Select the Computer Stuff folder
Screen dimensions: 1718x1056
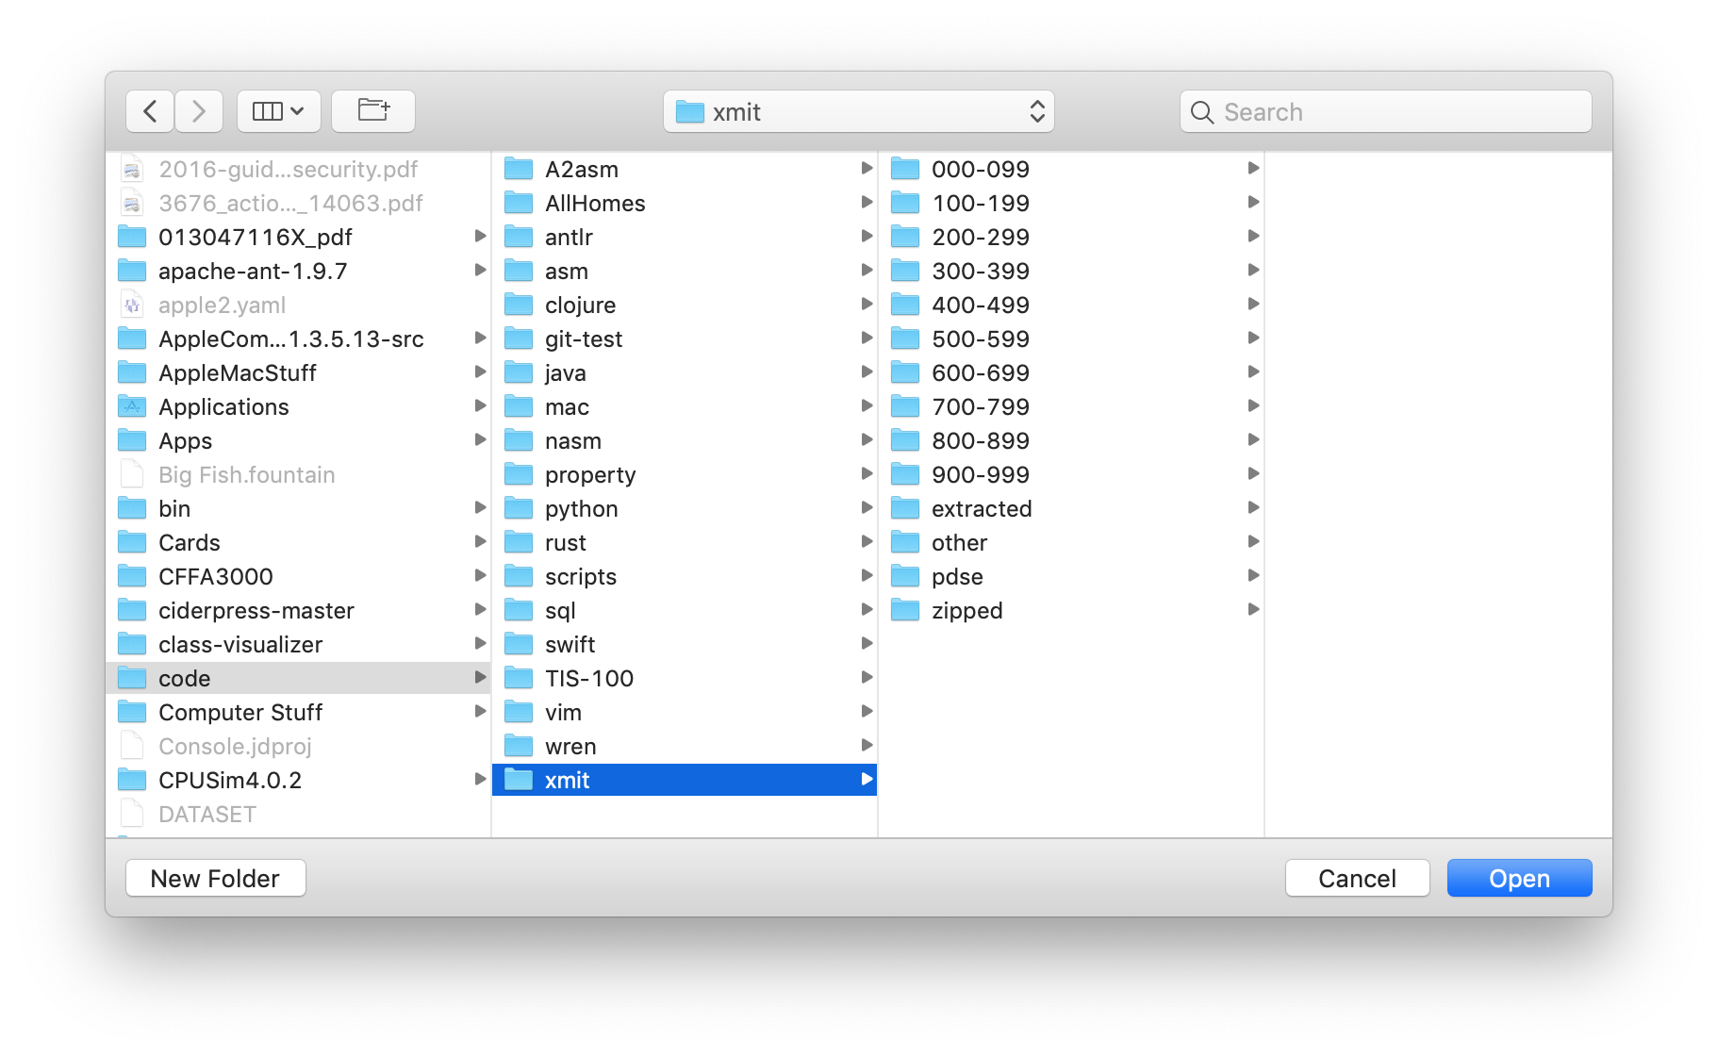[298, 712]
